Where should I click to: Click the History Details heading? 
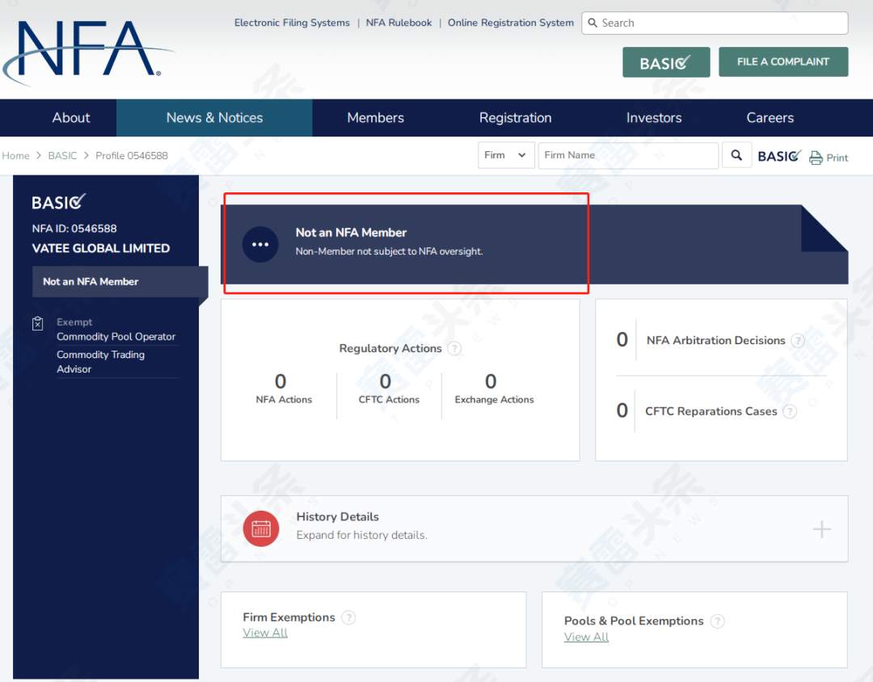pyautogui.click(x=337, y=516)
